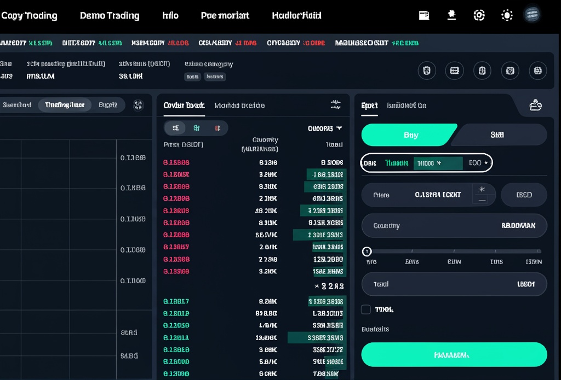Choose the Limit order type

[x=370, y=163]
